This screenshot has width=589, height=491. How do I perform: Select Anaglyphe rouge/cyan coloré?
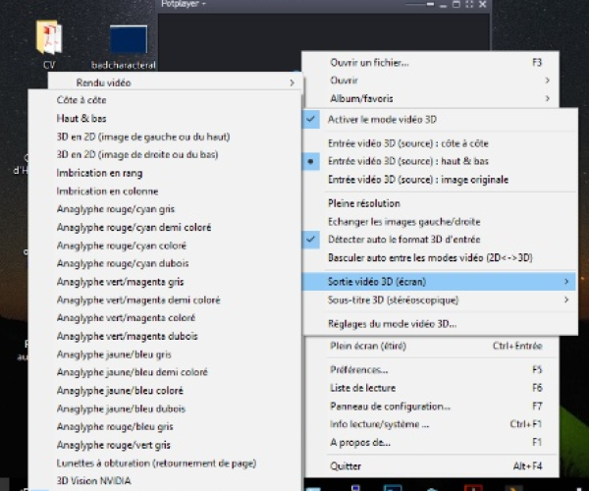tap(165, 245)
